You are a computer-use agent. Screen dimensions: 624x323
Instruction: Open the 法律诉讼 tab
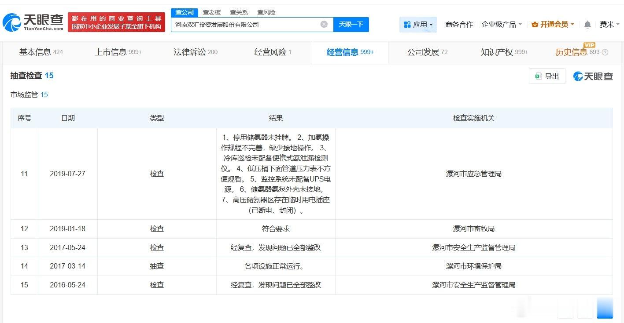[196, 52]
